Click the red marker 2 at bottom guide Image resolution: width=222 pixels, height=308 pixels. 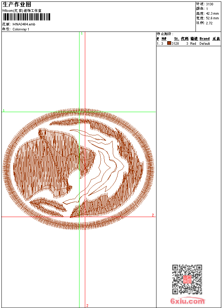pyautogui.click(x=87, y=305)
